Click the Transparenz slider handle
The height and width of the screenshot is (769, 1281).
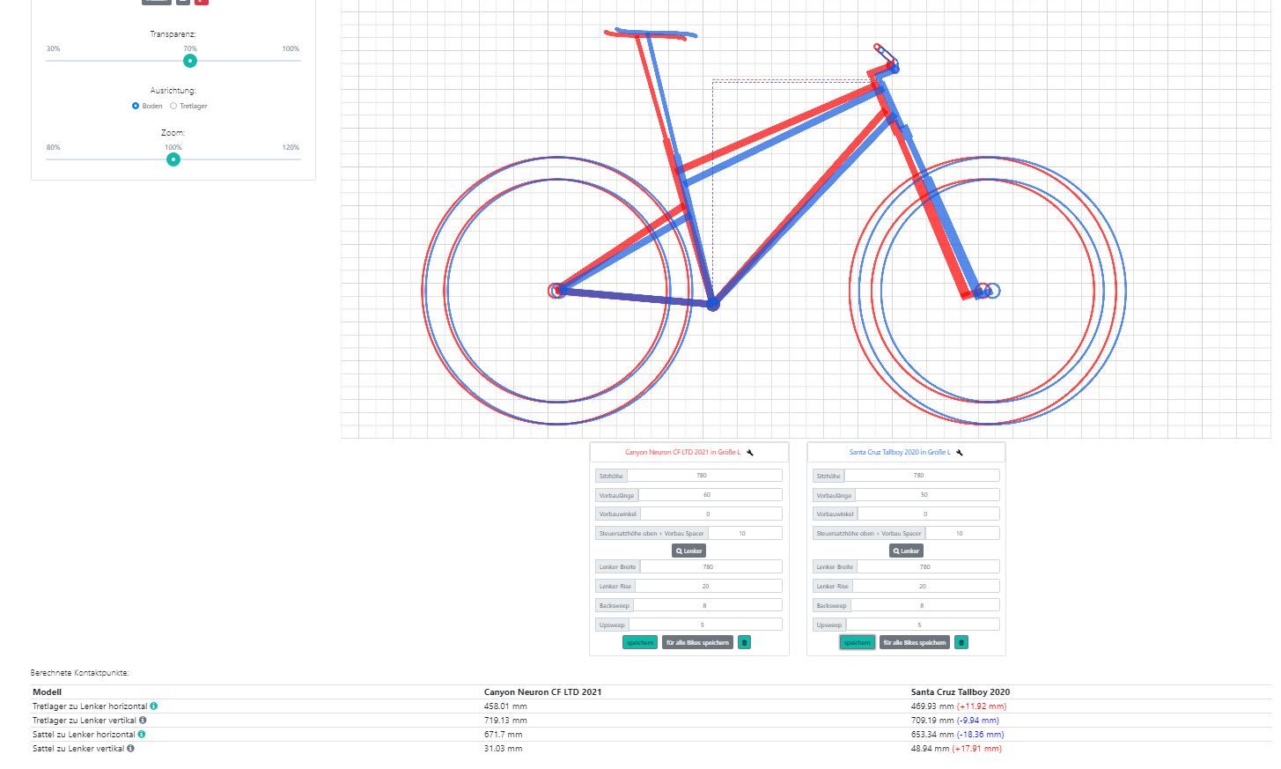190,61
